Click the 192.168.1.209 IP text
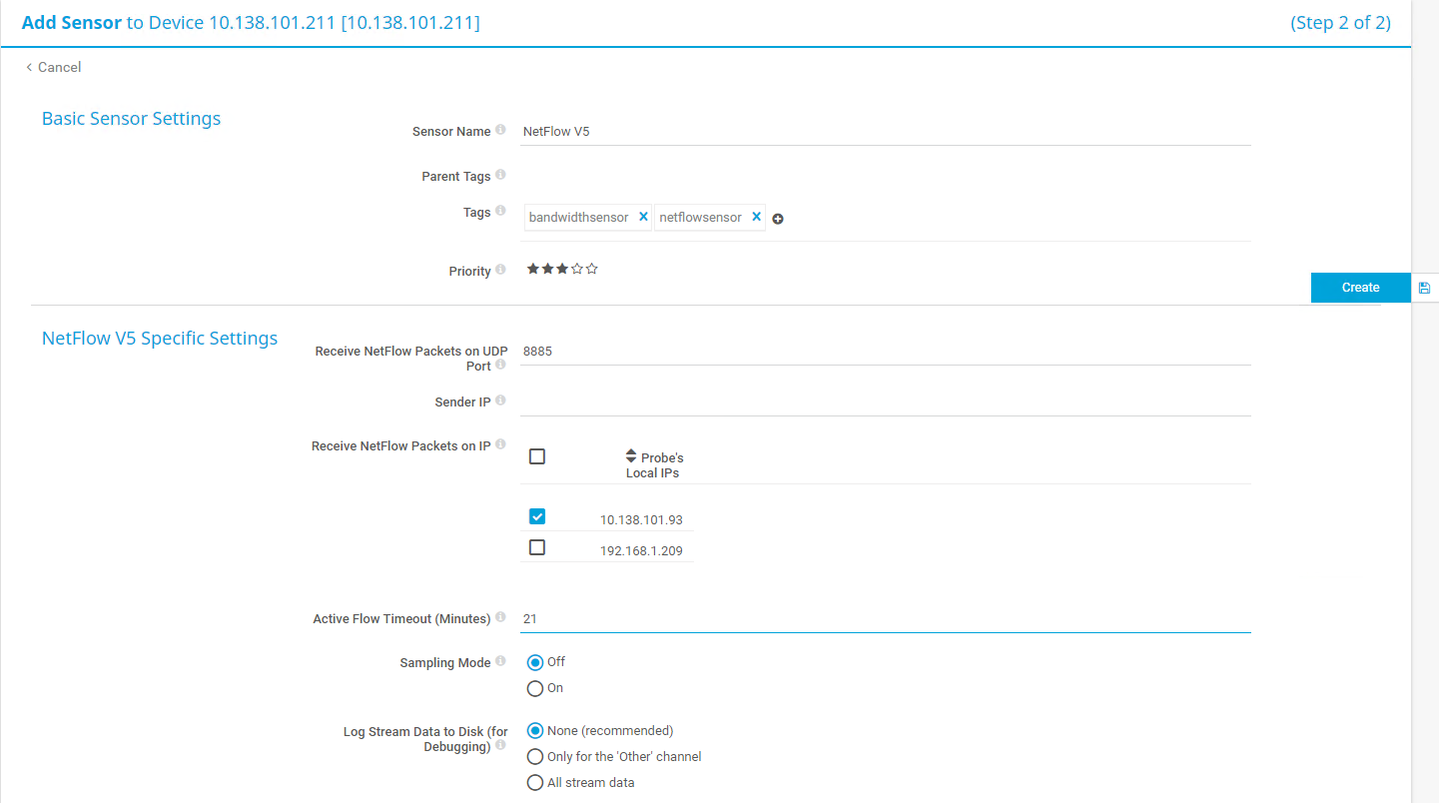1439x803 pixels. pyautogui.click(x=641, y=551)
